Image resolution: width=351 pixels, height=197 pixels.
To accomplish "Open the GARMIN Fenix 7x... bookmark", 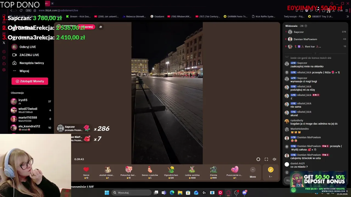I will tap(235, 16).
